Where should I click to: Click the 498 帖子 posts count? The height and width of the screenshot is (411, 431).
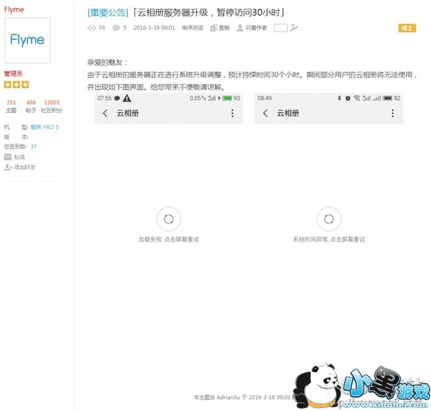click(31, 106)
